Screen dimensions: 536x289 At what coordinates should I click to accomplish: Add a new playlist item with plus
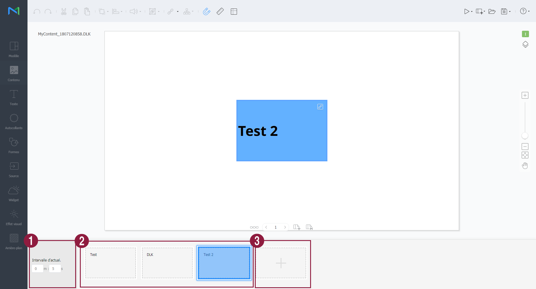(x=281, y=263)
